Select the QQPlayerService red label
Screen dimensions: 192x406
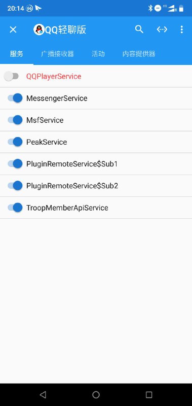pyautogui.click(x=54, y=77)
